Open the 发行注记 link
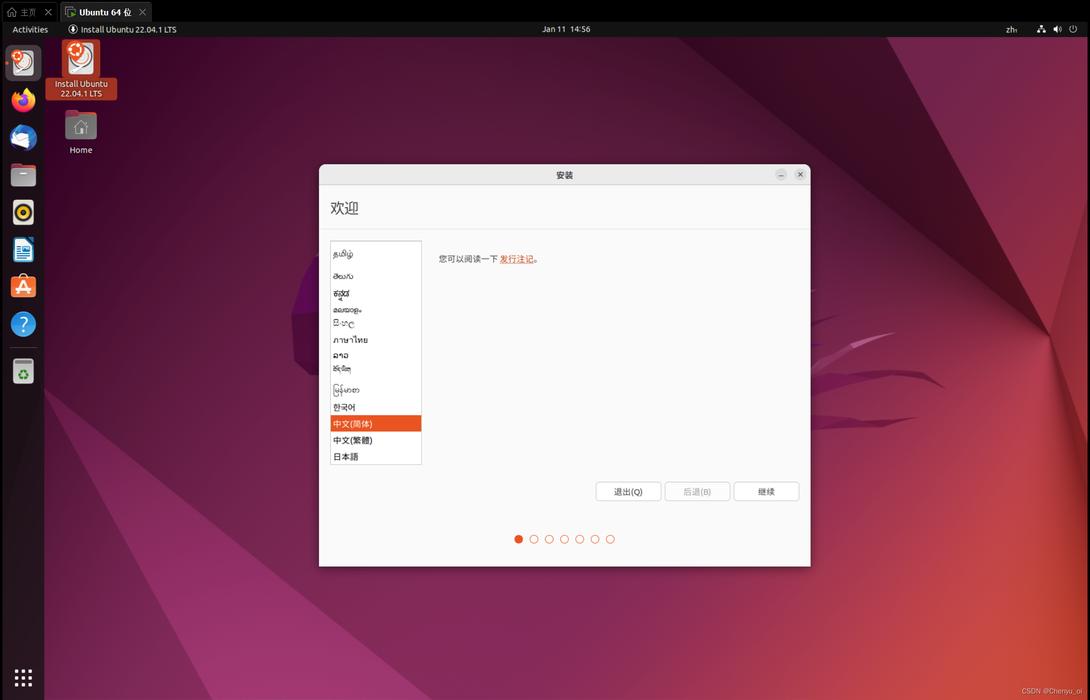Viewport: 1090px width, 700px height. click(x=516, y=259)
